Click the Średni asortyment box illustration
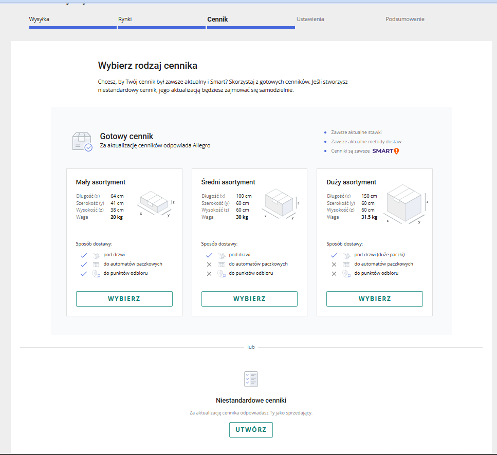 [280, 204]
